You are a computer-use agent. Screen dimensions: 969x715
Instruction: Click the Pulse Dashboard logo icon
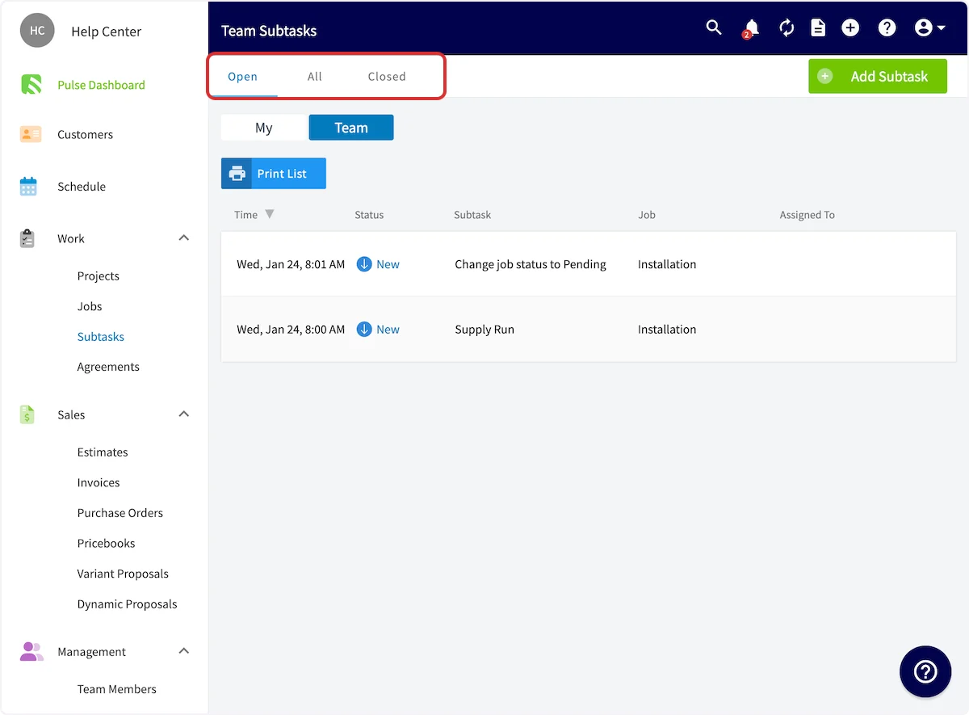[x=31, y=84]
